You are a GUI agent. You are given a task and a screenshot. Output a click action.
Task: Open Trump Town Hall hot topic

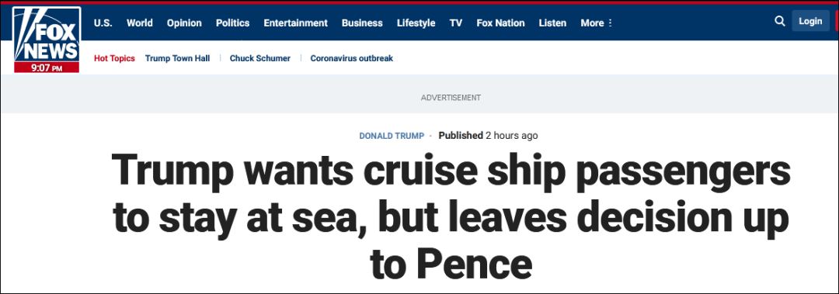(177, 58)
